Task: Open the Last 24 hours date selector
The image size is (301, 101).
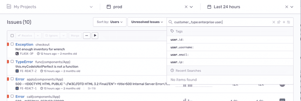Action: pos(250,7)
